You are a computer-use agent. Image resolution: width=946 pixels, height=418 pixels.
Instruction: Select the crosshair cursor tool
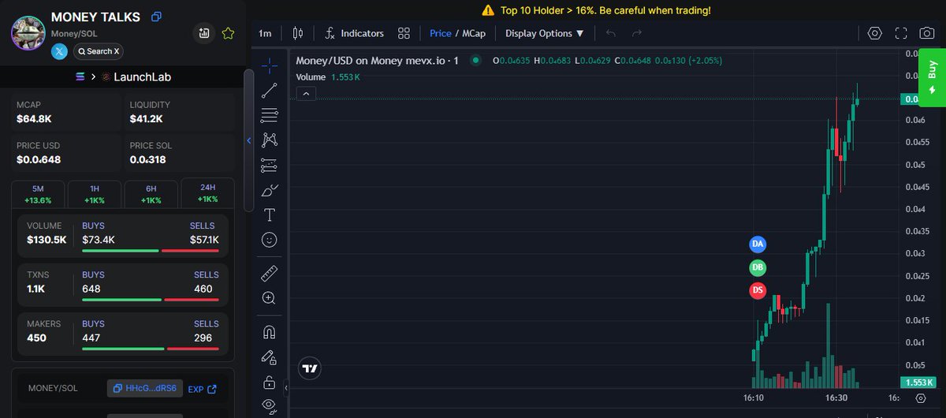[270, 65]
